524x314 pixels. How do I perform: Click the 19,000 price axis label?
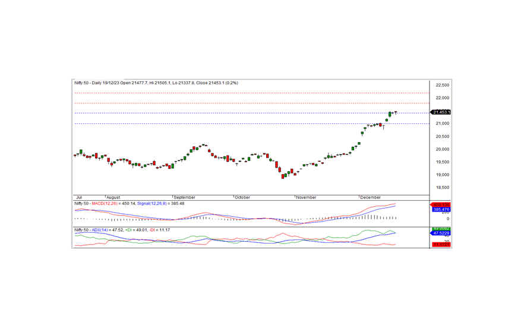(x=443, y=175)
